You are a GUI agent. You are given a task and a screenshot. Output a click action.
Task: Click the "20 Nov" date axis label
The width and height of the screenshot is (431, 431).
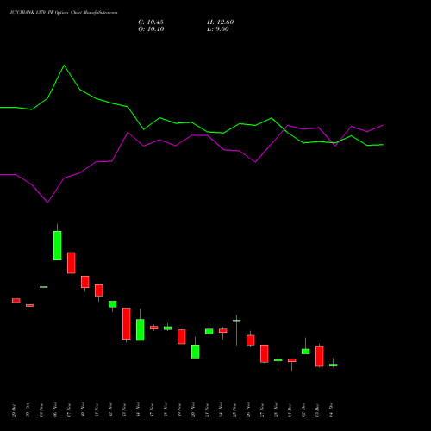click(193, 410)
